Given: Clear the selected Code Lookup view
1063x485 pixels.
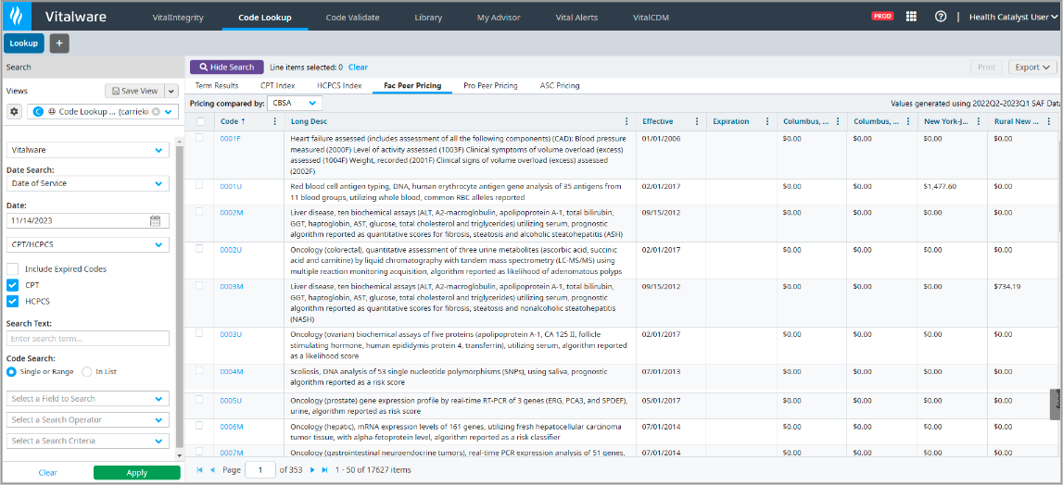Looking at the screenshot, I should point(156,112).
